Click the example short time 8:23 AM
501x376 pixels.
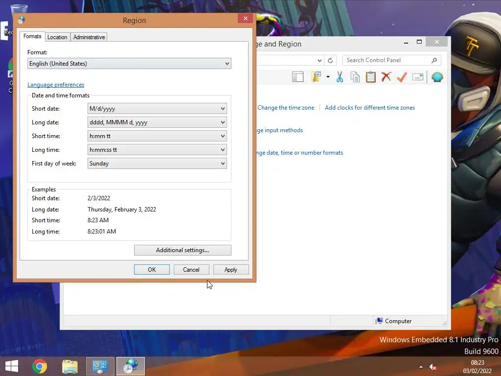click(x=98, y=220)
